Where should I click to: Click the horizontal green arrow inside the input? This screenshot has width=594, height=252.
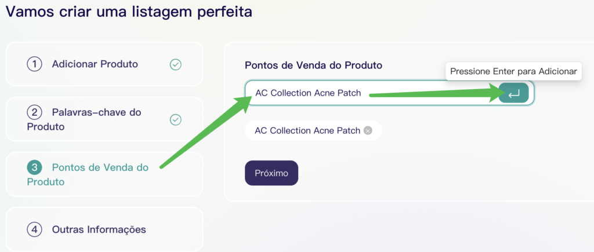[435, 93]
